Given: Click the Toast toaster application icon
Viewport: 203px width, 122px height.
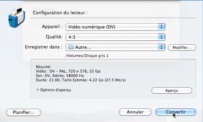Looking at the screenshot, I should [17, 18].
